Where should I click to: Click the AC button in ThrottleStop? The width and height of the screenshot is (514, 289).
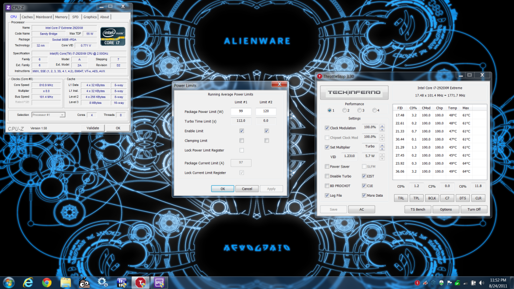361,209
